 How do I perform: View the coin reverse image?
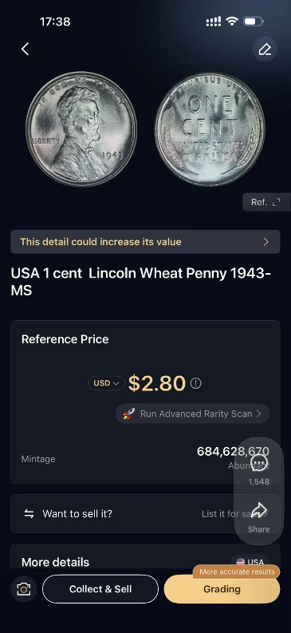[x=210, y=129]
